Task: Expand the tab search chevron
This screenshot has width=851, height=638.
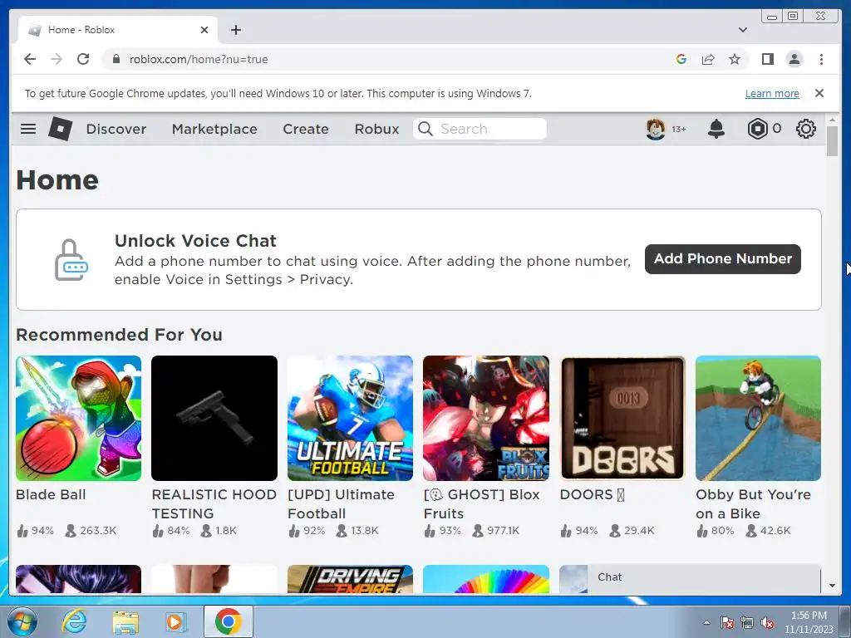Action: [x=742, y=30]
